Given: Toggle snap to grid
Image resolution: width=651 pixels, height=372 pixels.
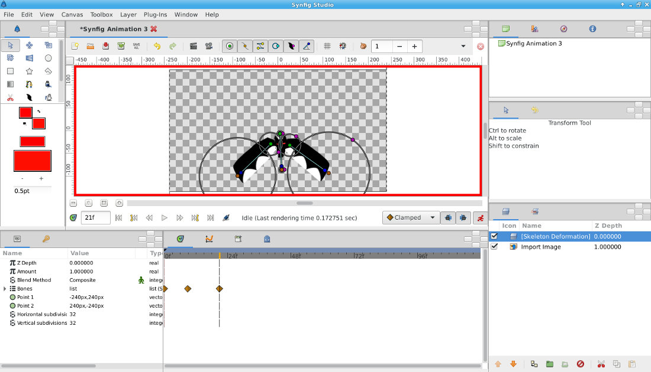Looking at the screenshot, I should tap(343, 47).
